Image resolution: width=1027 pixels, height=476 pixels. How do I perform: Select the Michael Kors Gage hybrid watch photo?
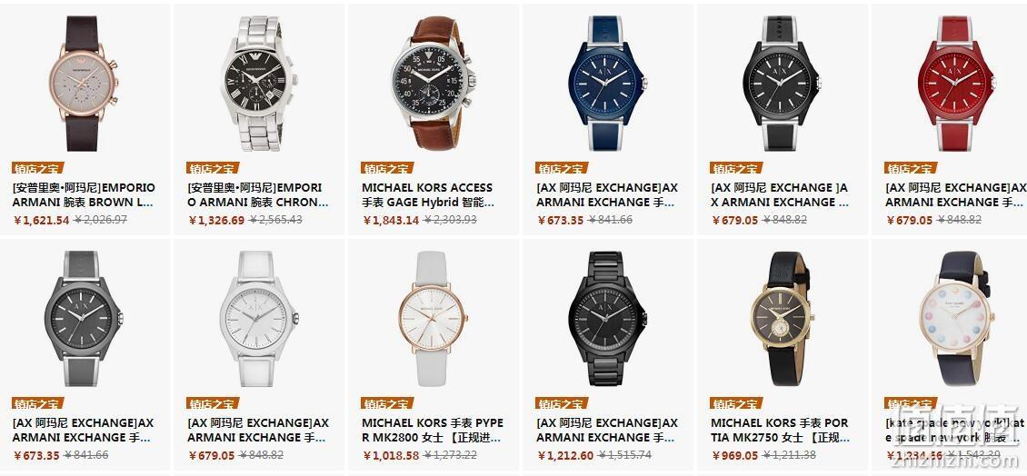(x=433, y=84)
